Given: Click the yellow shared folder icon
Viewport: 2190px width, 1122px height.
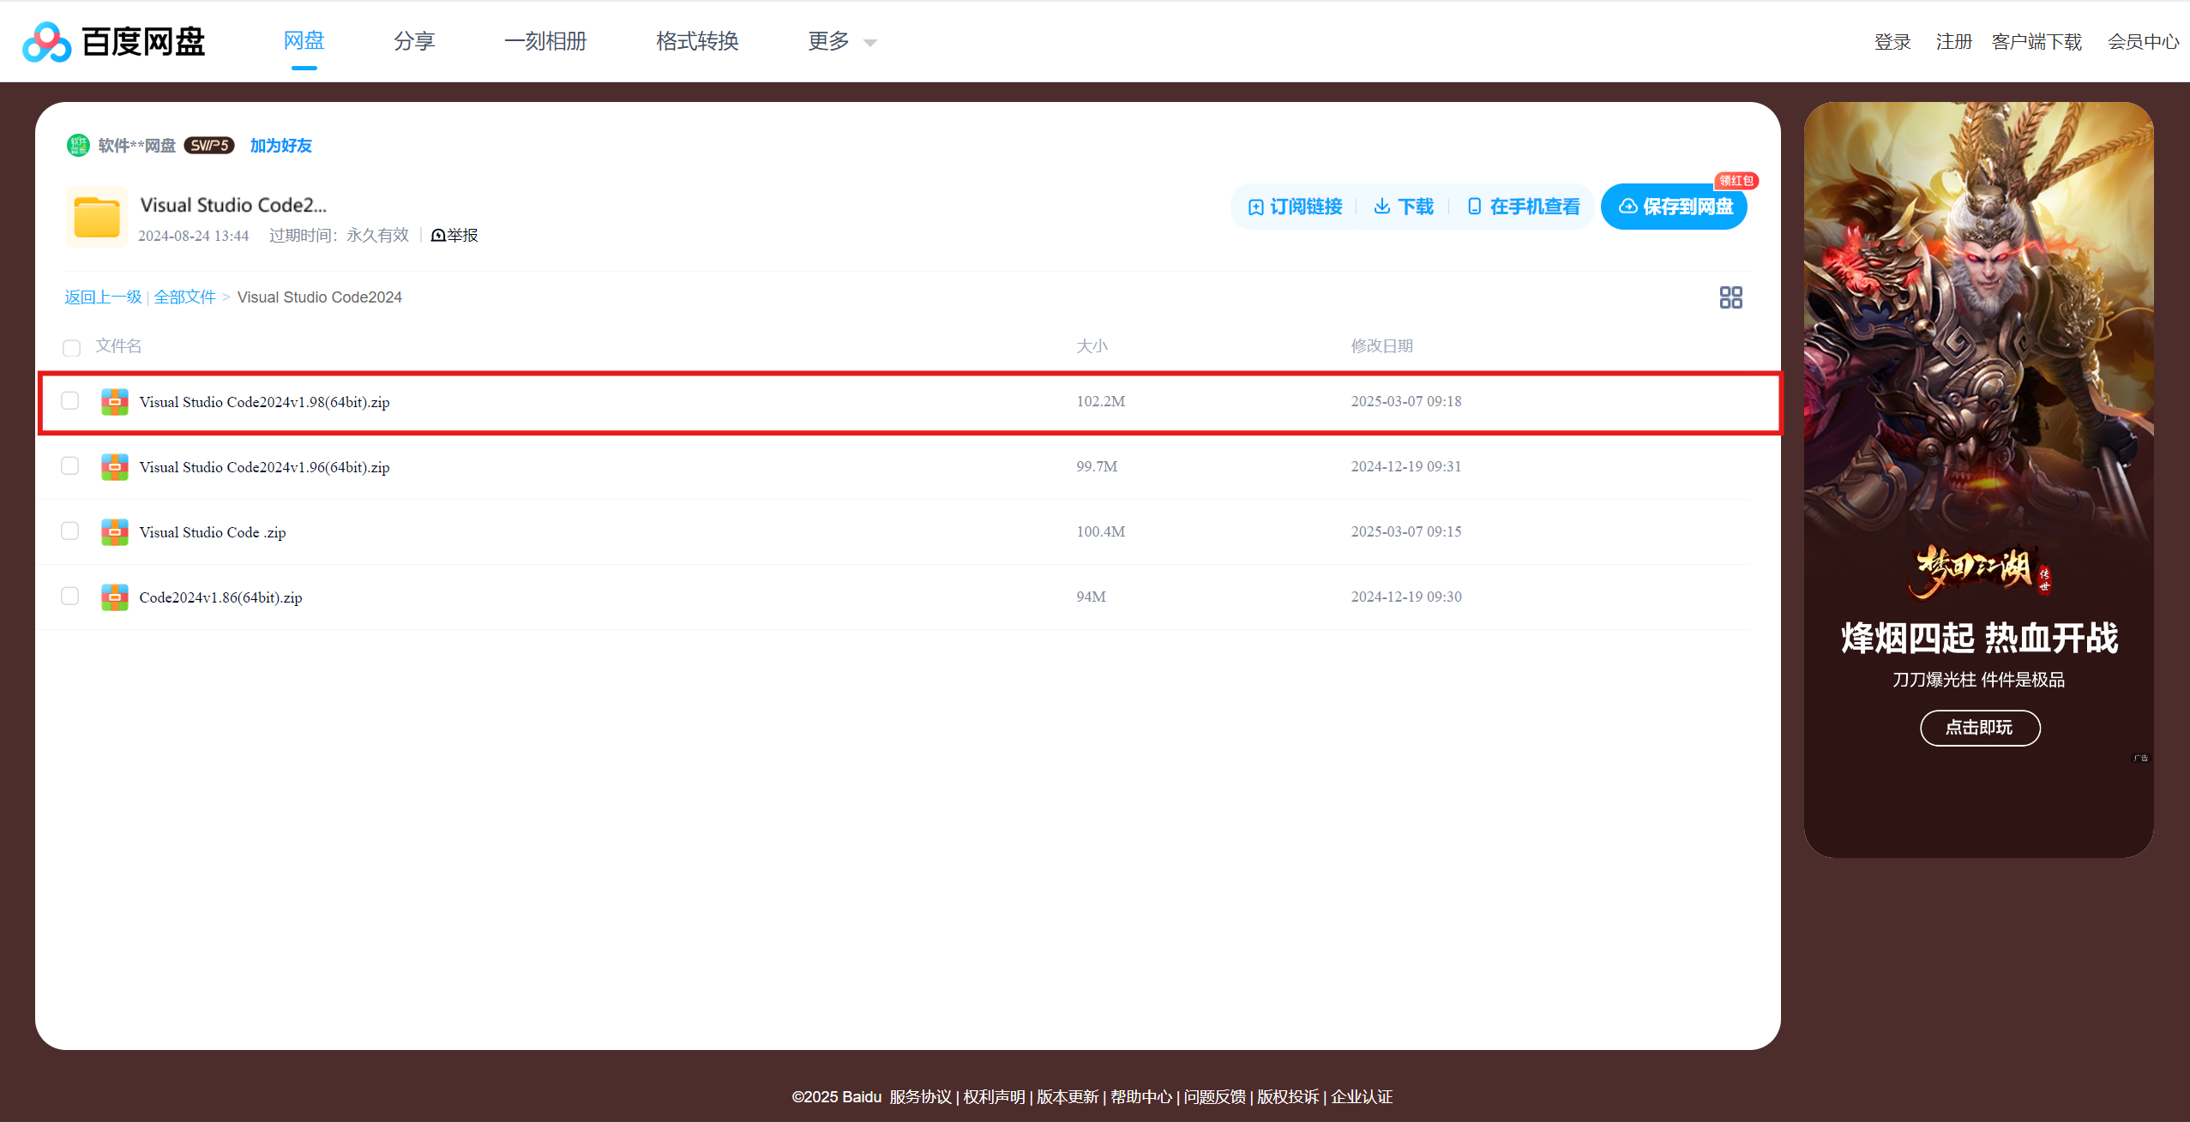Looking at the screenshot, I should click(97, 217).
